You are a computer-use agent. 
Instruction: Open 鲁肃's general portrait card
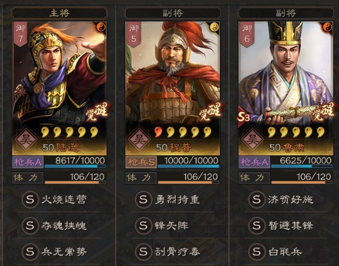tap(286, 88)
